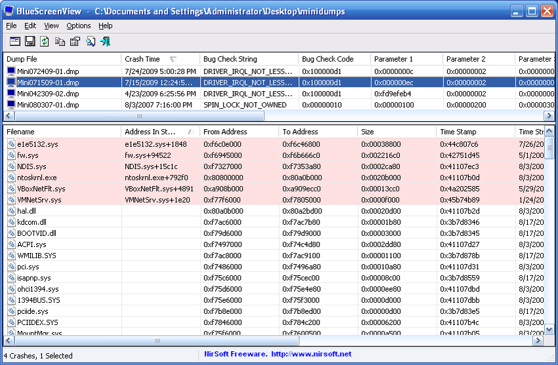The image size is (558, 365).
Task: Click the lower pane scroll down arrow
Action: pos(549,331)
